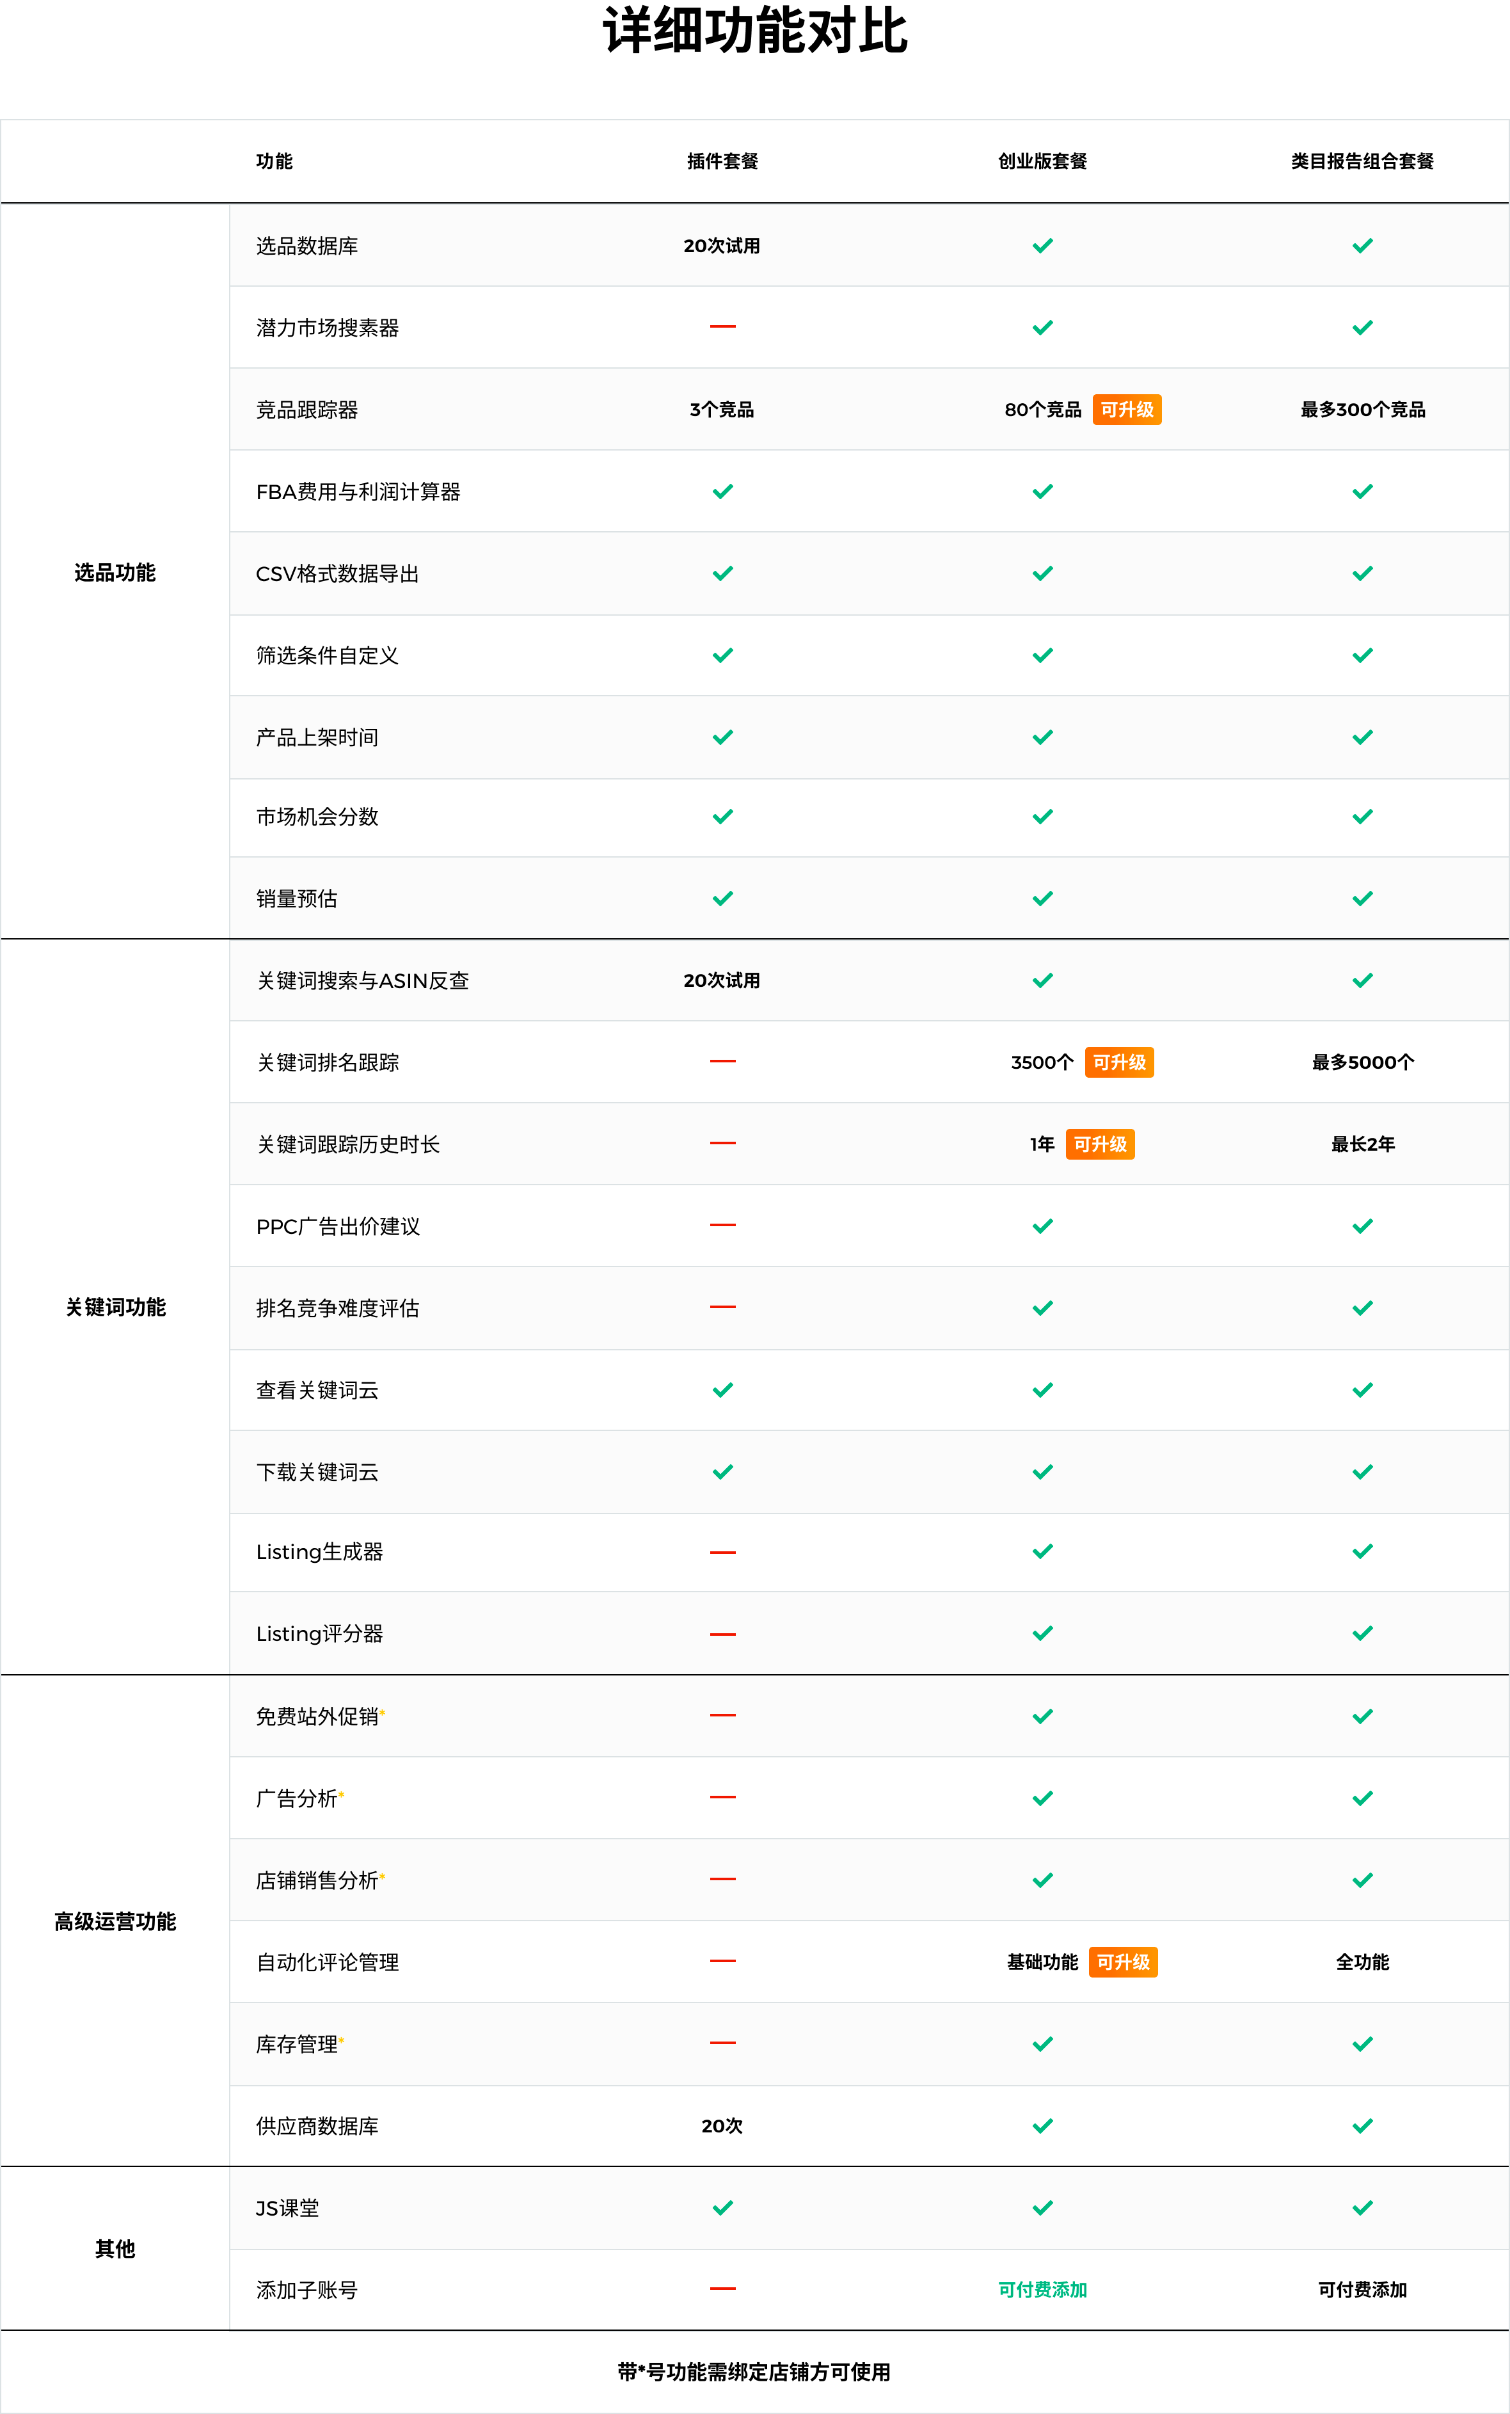1510x2414 pixels.
Task: Click the 创业版套餐 checkmark for 筛选条件自定义
Action: point(1043,655)
